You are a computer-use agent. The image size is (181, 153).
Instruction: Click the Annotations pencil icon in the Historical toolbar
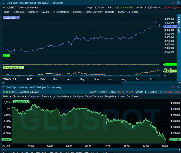pyautogui.click(x=54, y=12)
